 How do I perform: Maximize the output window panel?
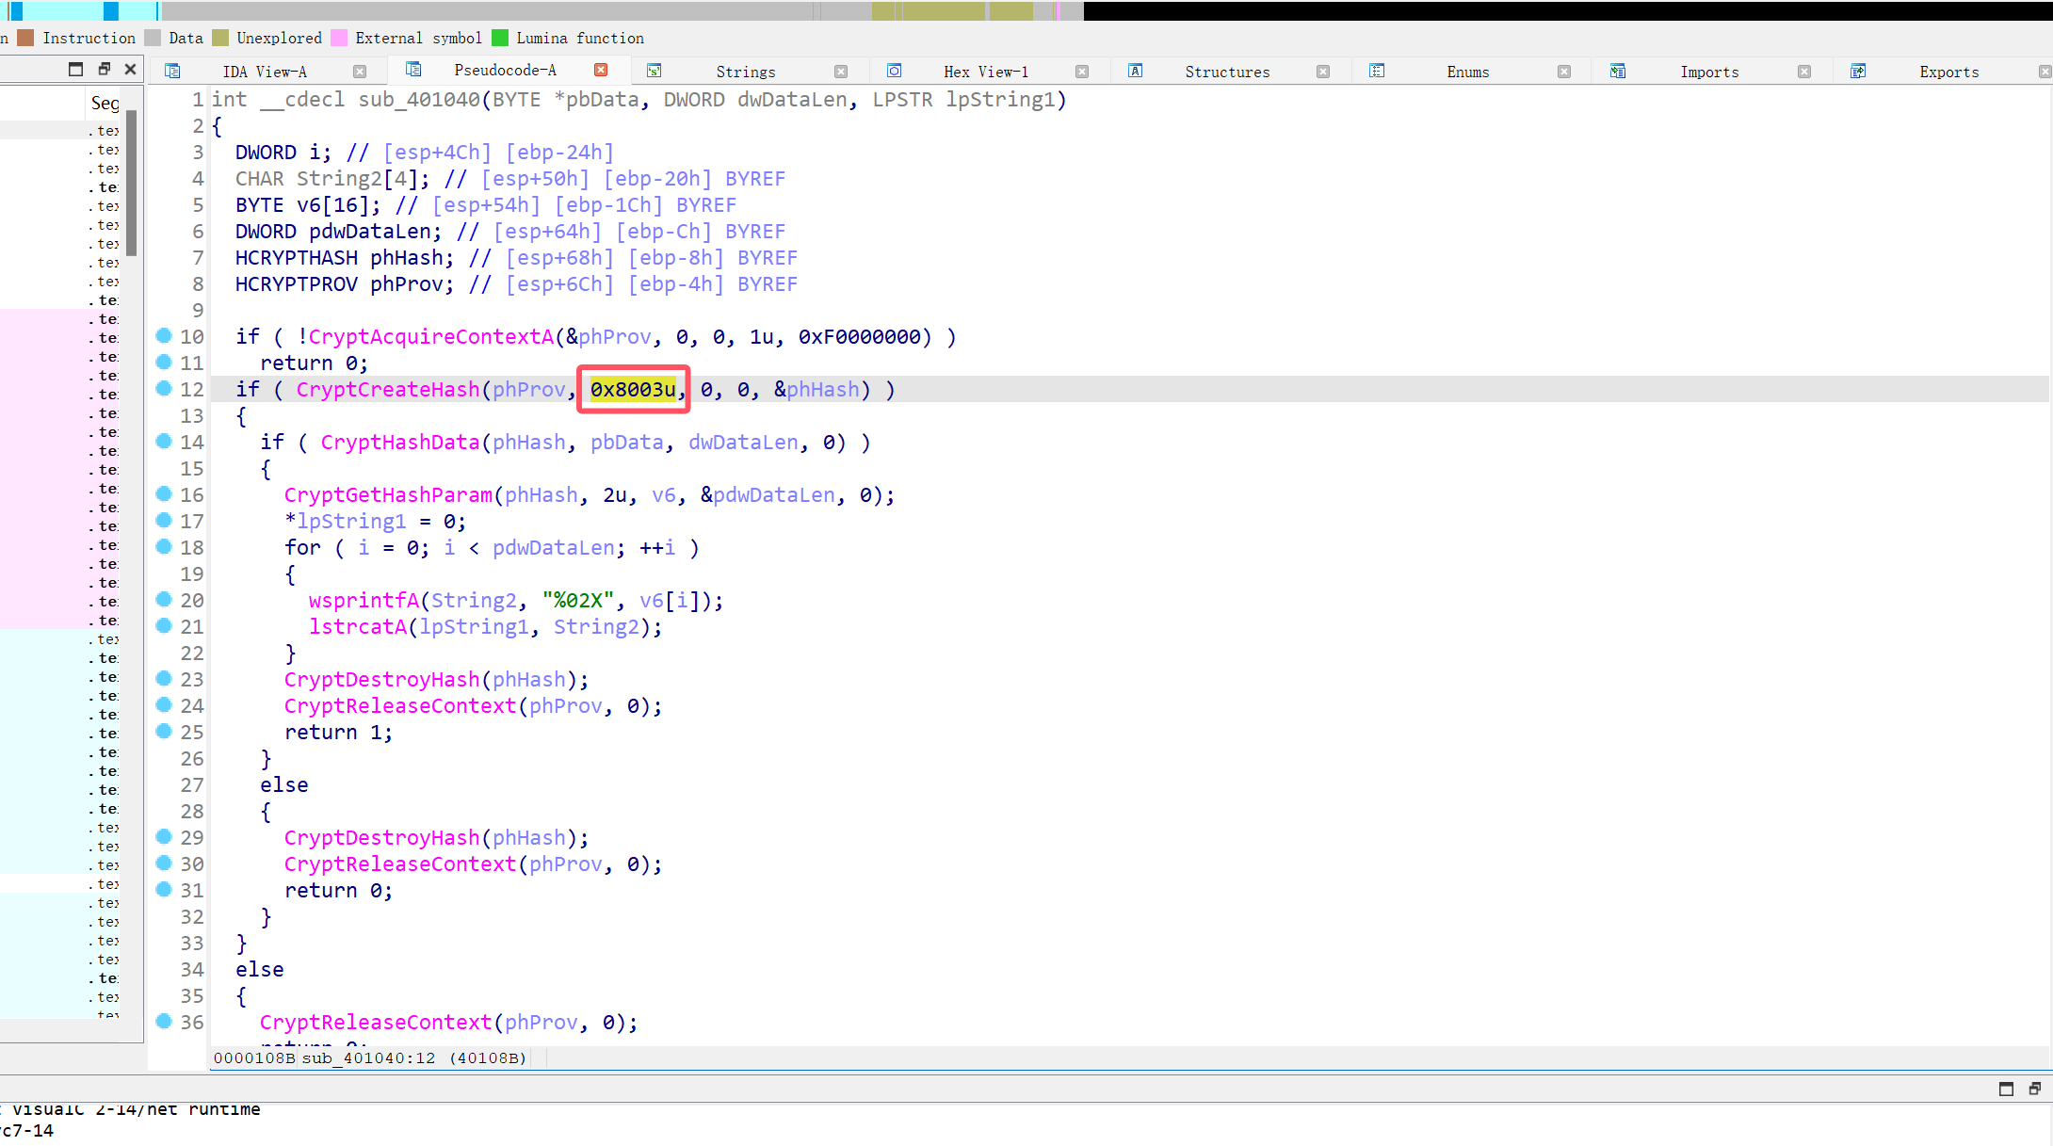tap(2006, 1089)
